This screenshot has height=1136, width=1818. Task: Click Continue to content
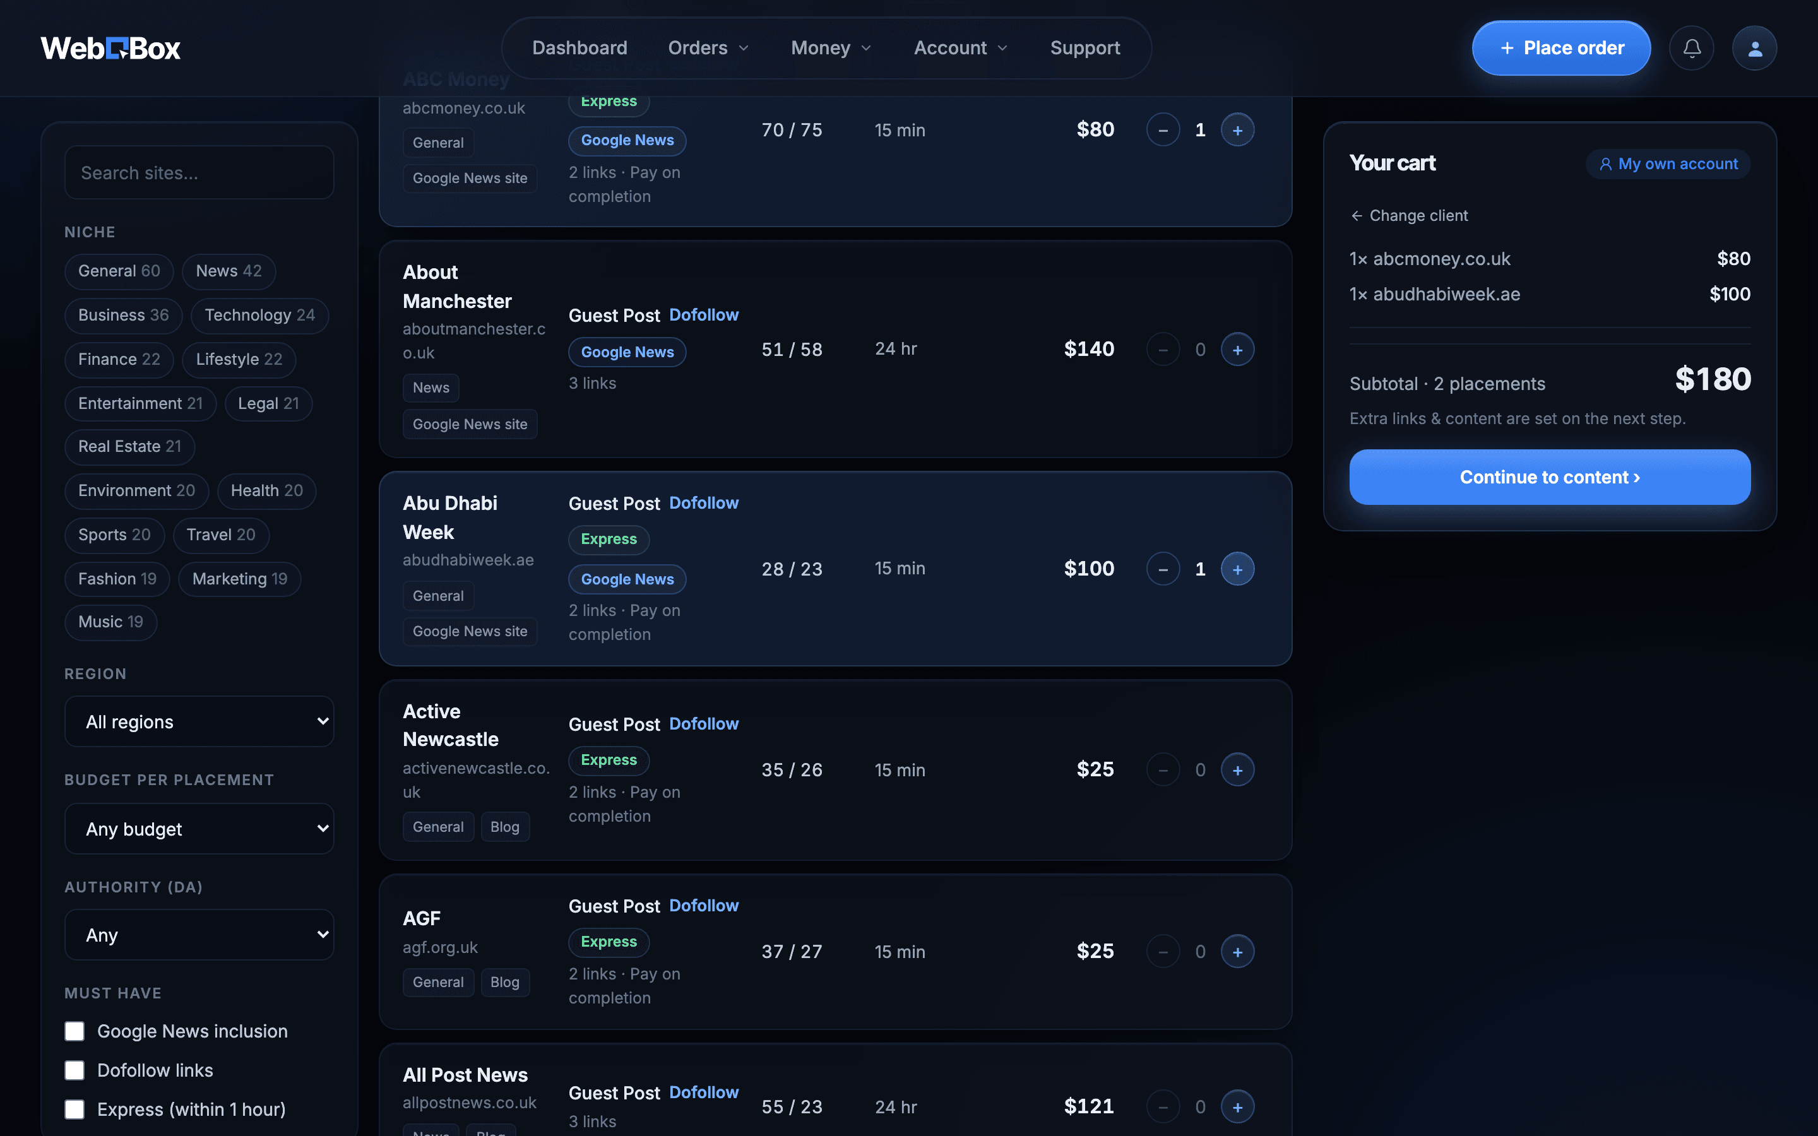1550,477
